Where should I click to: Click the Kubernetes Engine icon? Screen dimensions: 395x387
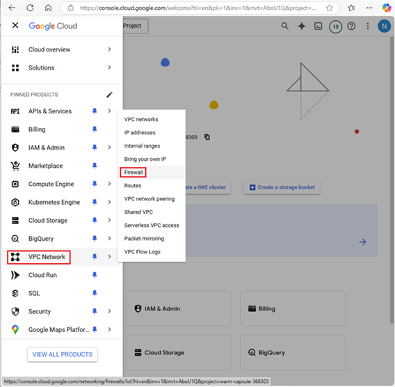tap(15, 202)
